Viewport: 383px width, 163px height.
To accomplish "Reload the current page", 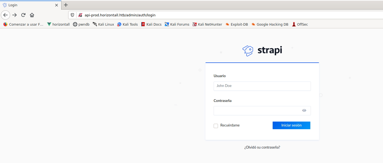I will click(x=23, y=15).
